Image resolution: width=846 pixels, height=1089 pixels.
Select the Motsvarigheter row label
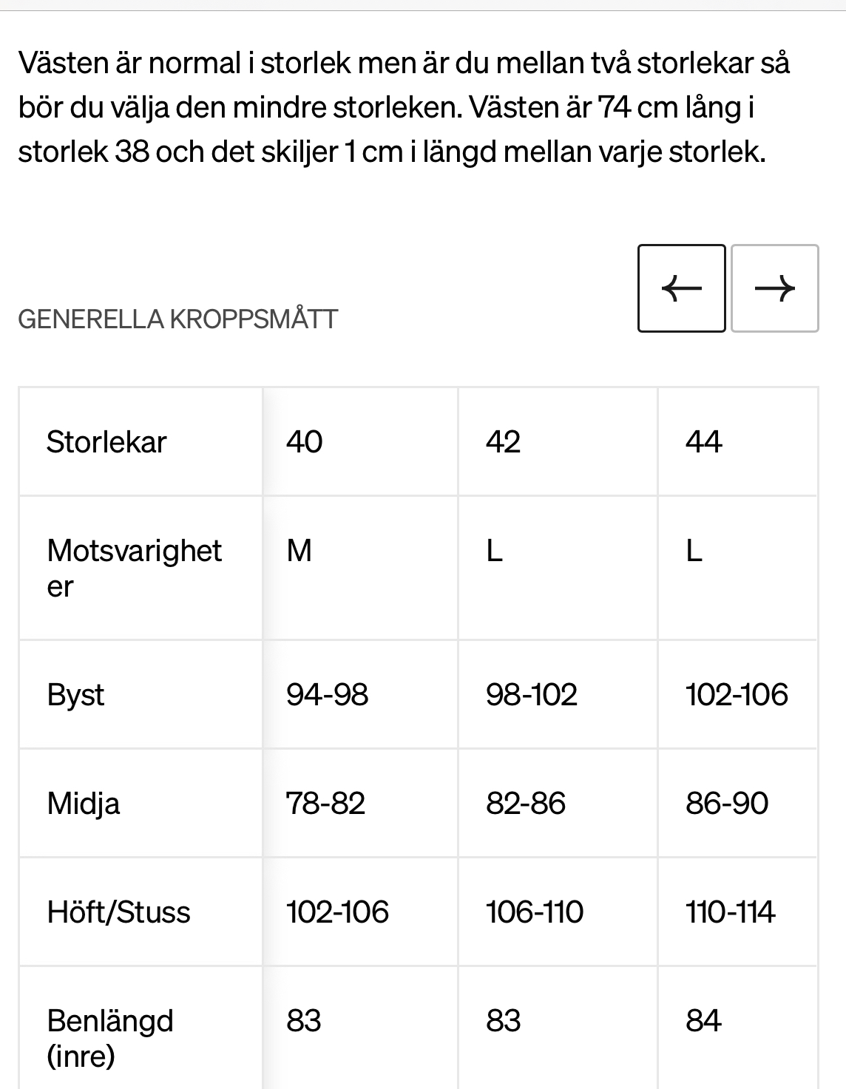click(134, 568)
